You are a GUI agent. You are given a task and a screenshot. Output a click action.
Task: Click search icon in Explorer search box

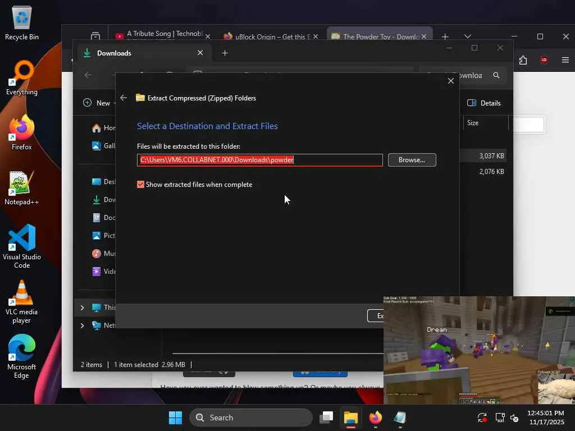496,75
